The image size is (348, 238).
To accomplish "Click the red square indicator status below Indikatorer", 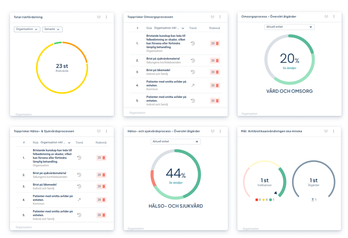I will (257, 200).
